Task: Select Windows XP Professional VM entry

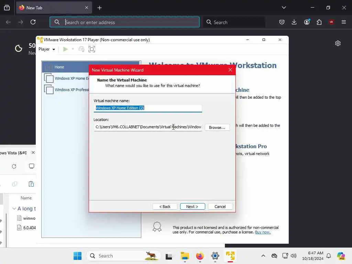Action: click(x=67, y=90)
